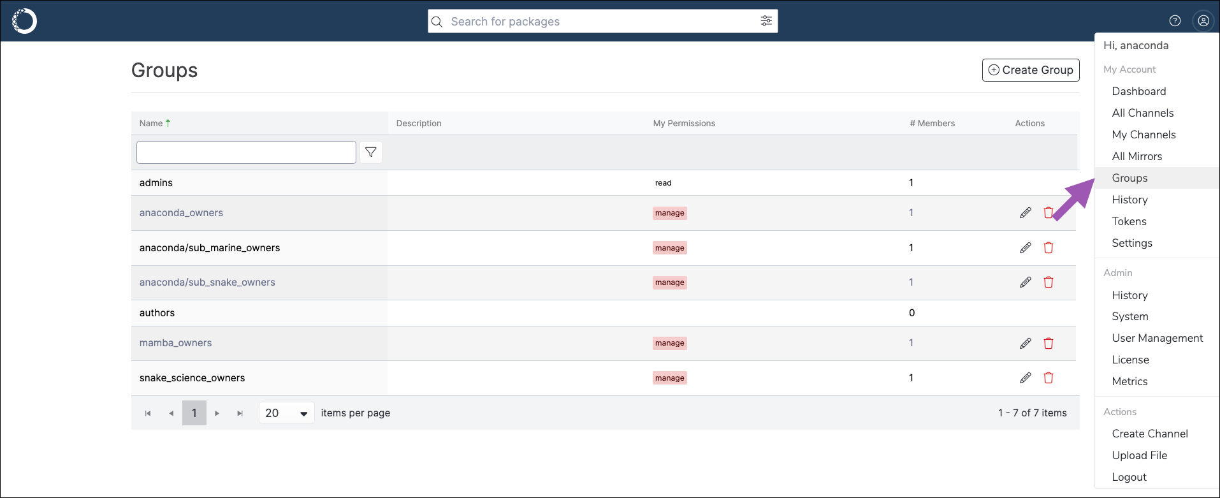Delete the mamba_owners group
The width and height of the screenshot is (1220, 498).
[1049, 344]
